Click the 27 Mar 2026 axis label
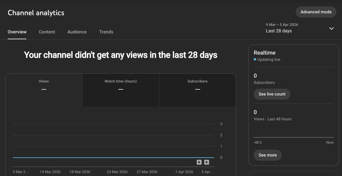Screen dimensions: 342x176 tap(147, 172)
